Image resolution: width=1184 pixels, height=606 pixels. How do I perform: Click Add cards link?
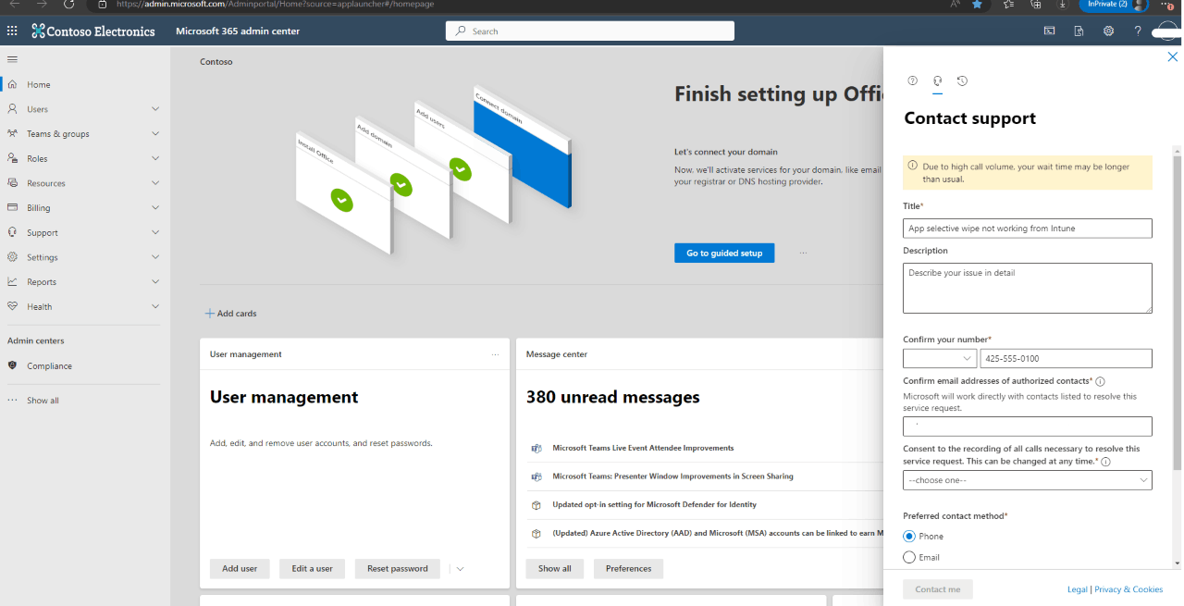(231, 314)
